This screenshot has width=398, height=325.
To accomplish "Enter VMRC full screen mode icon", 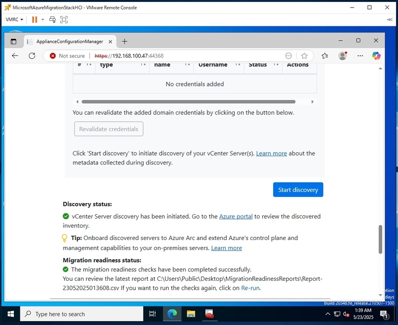I will point(64,19).
